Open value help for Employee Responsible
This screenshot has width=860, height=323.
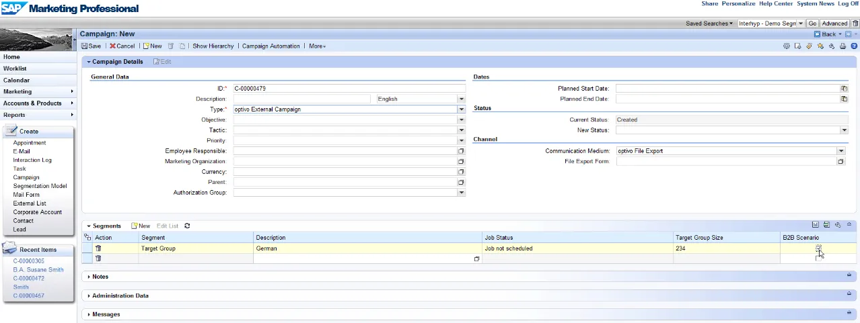(462, 151)
